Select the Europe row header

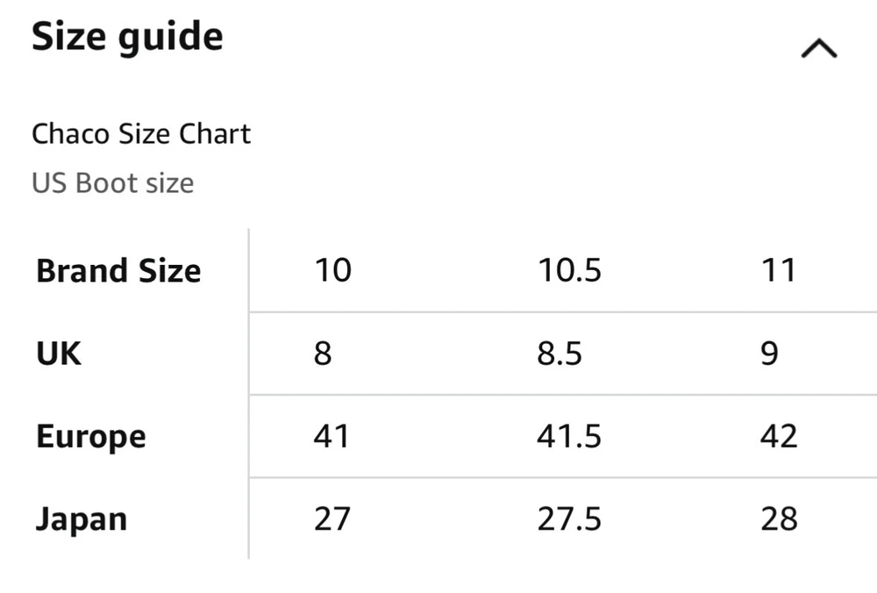click(91, 436)
